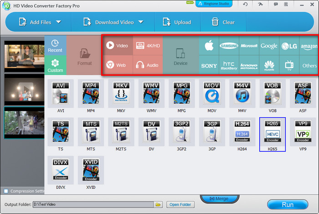Switch to 4K/HD format category
The height and width of the screenshot is (214, 319).
148,46
